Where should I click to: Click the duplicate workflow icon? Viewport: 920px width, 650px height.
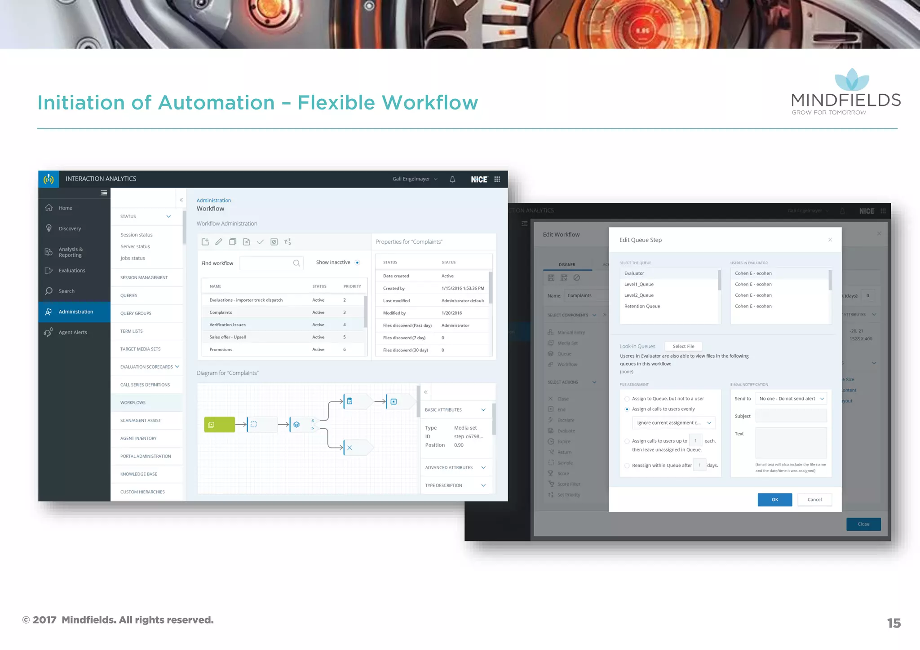point(233,242)
